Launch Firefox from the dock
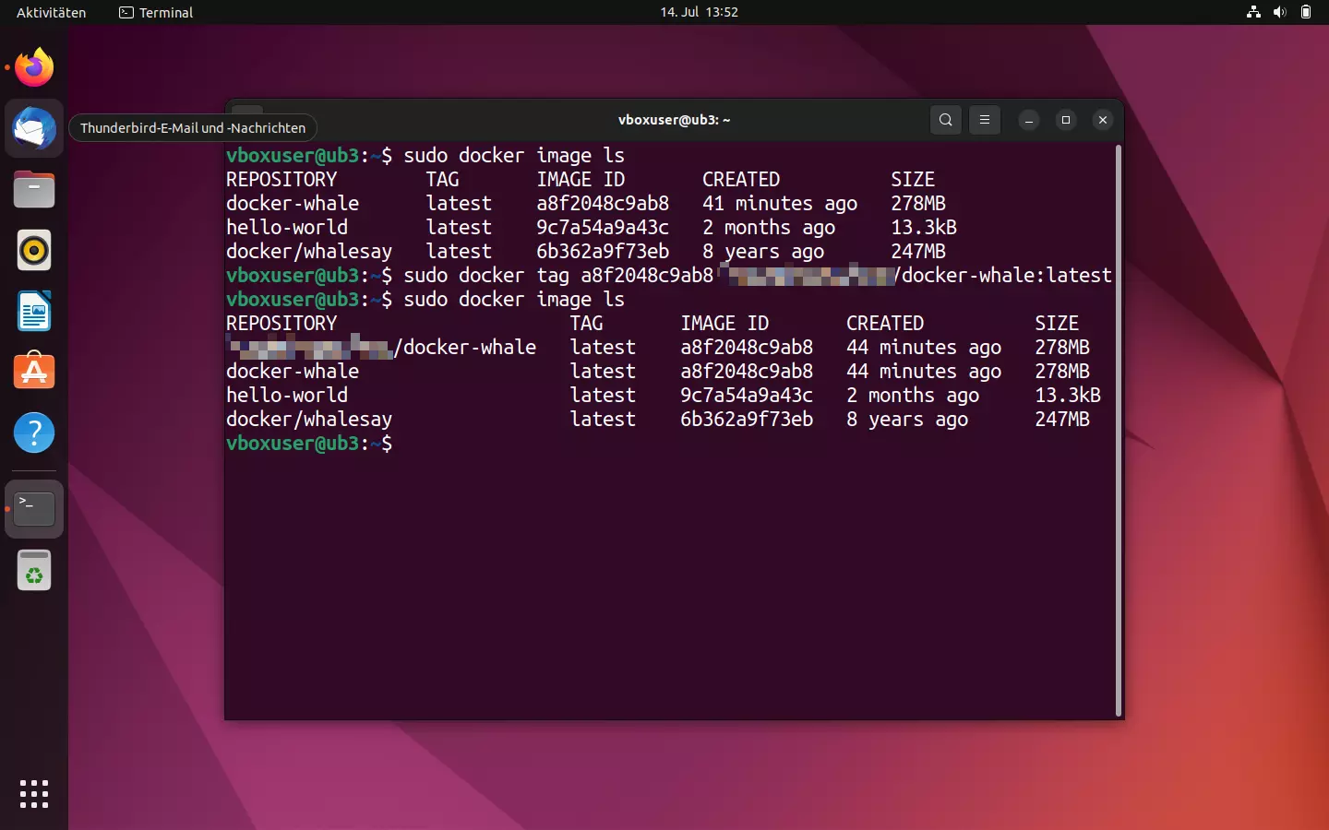The image size is (1329, 830). point(33,66)
